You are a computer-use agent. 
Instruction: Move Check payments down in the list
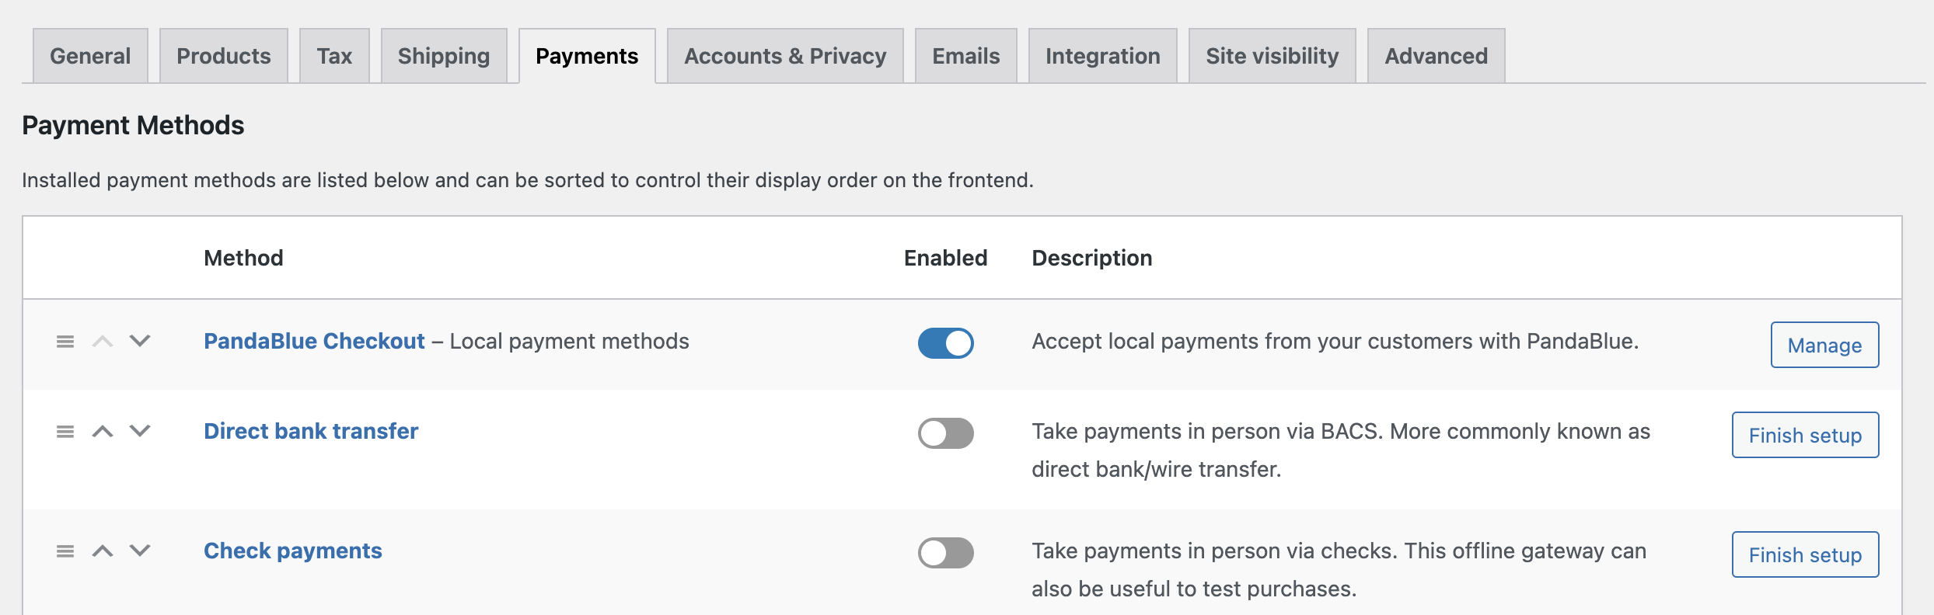tap(140, 551)
